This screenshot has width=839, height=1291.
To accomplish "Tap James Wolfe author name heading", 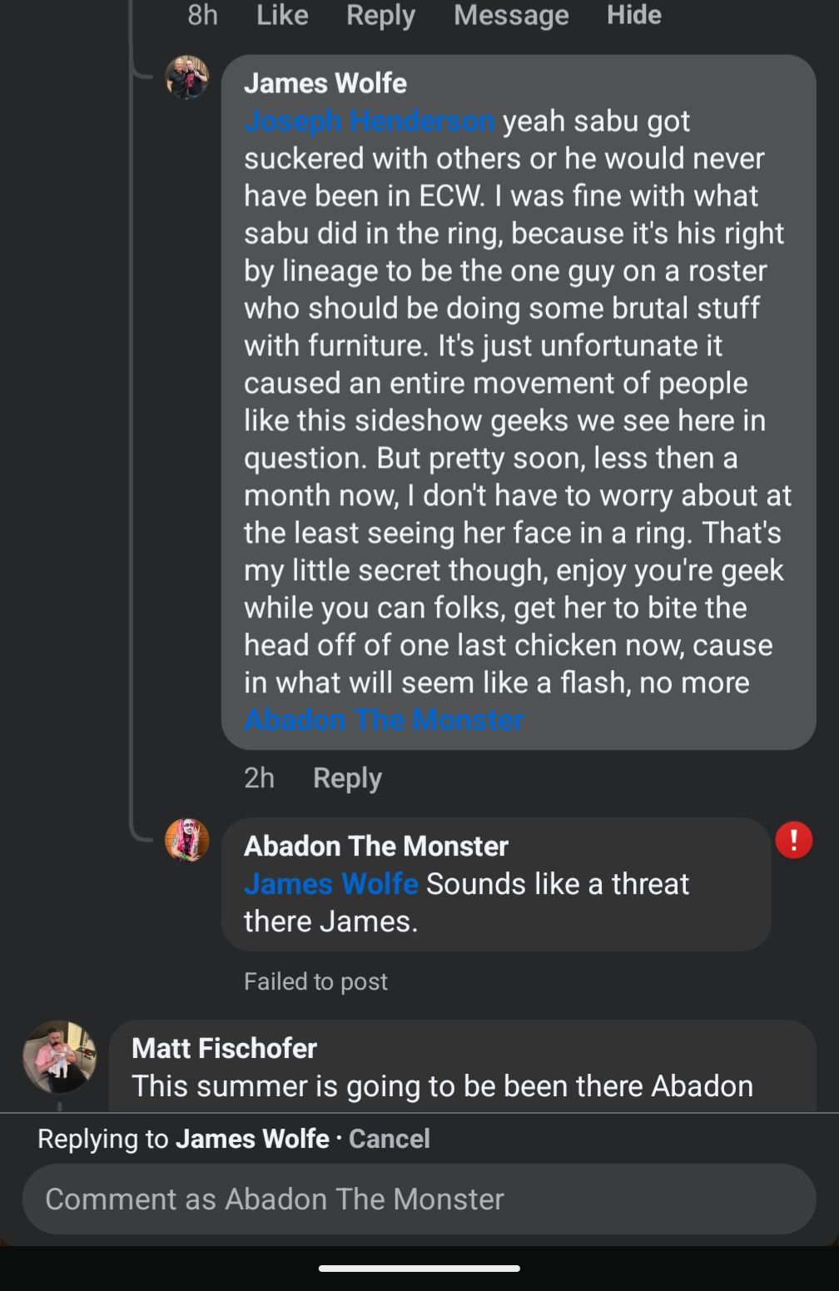I will (325, 83).
